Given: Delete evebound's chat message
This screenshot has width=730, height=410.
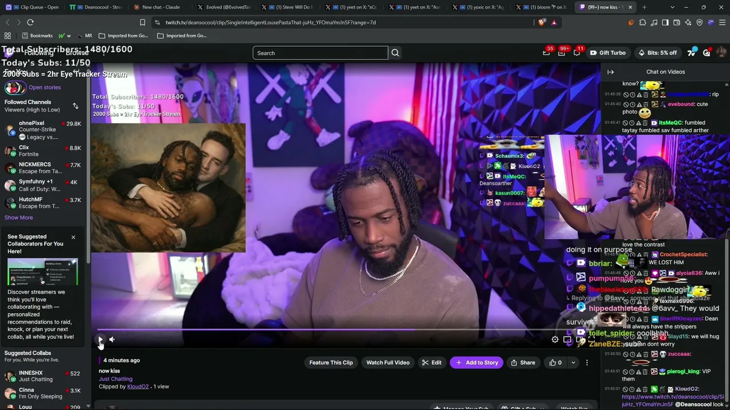Looking at the screenshot, I should 646,104.
